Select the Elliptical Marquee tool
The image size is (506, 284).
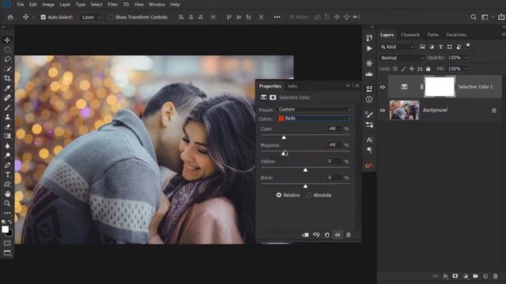pos(7,50)
